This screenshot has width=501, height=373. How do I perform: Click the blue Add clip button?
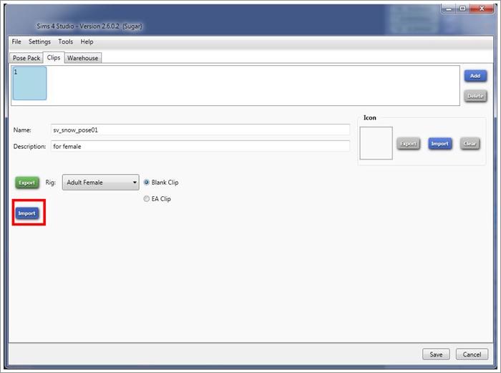(x=475, y=76)
